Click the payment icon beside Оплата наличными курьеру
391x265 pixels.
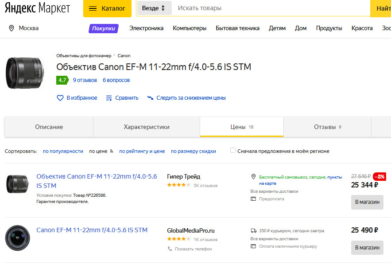click(x=253, y=246)
